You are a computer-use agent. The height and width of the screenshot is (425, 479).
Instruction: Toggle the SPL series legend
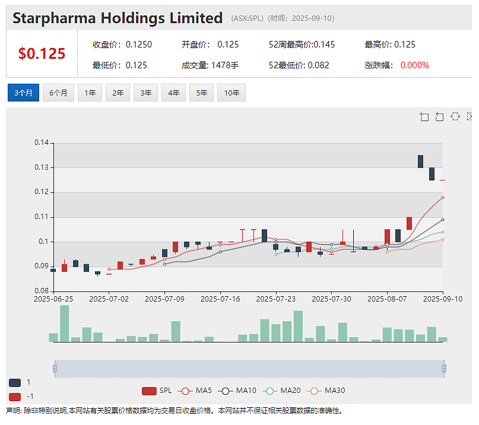tap(157, 391)
